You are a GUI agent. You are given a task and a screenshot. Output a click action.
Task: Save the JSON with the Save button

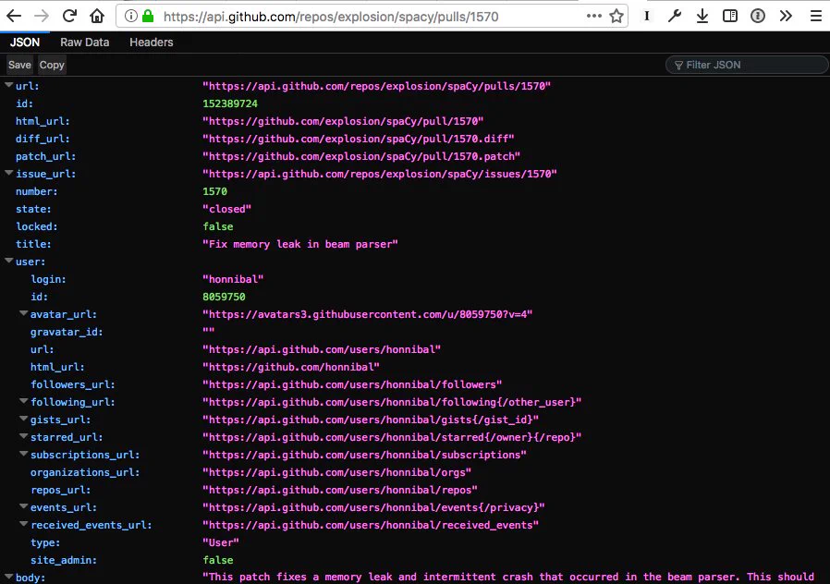click(19, 65)
